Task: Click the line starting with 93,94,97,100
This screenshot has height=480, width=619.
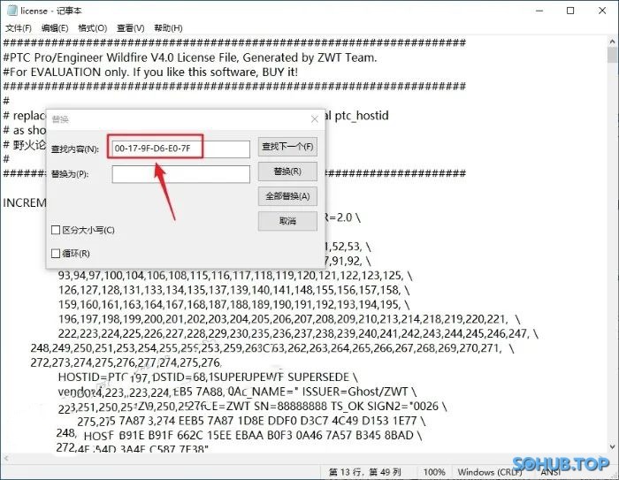Action: click(235, 275)
